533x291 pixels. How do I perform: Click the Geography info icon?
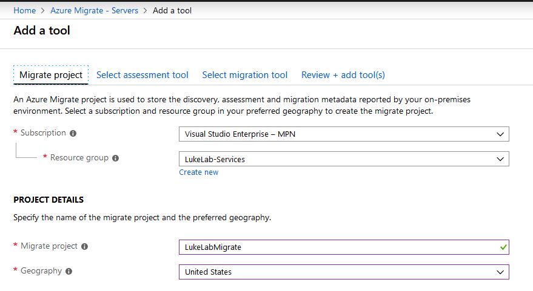69,271
